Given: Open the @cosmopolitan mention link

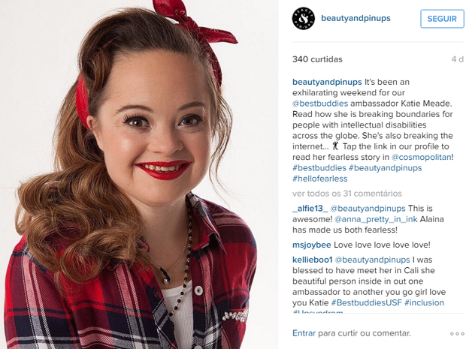Looking at the screenshot, I should 421,157.
